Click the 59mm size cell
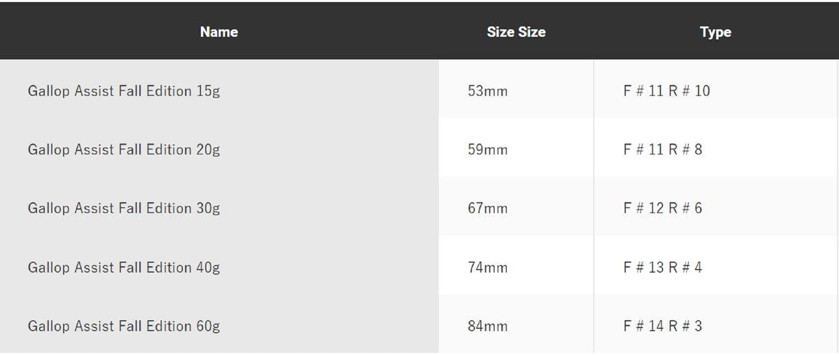The height and width of the screenshot is (355, 839). (487, 149)
